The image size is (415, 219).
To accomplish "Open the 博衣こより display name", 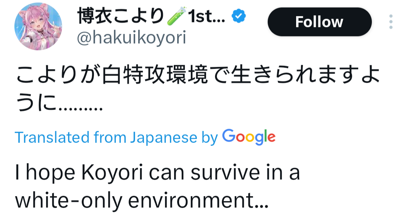I will (x=121, y=17).
